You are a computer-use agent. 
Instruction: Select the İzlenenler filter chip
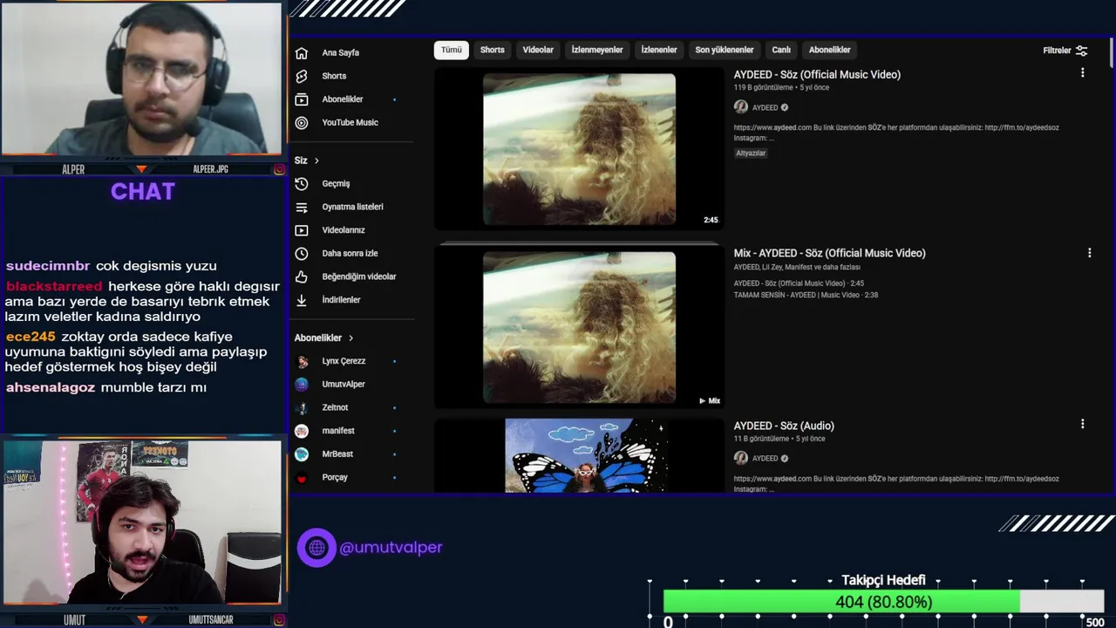[659, 50]
